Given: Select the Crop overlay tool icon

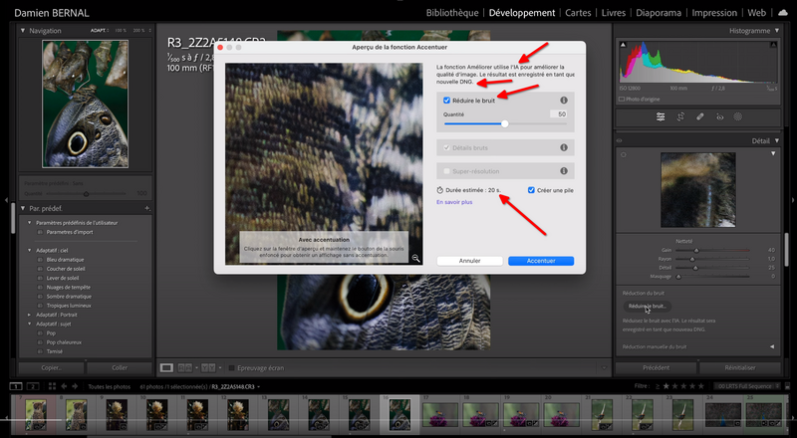Looking at the screenshot, I should 680,116.
